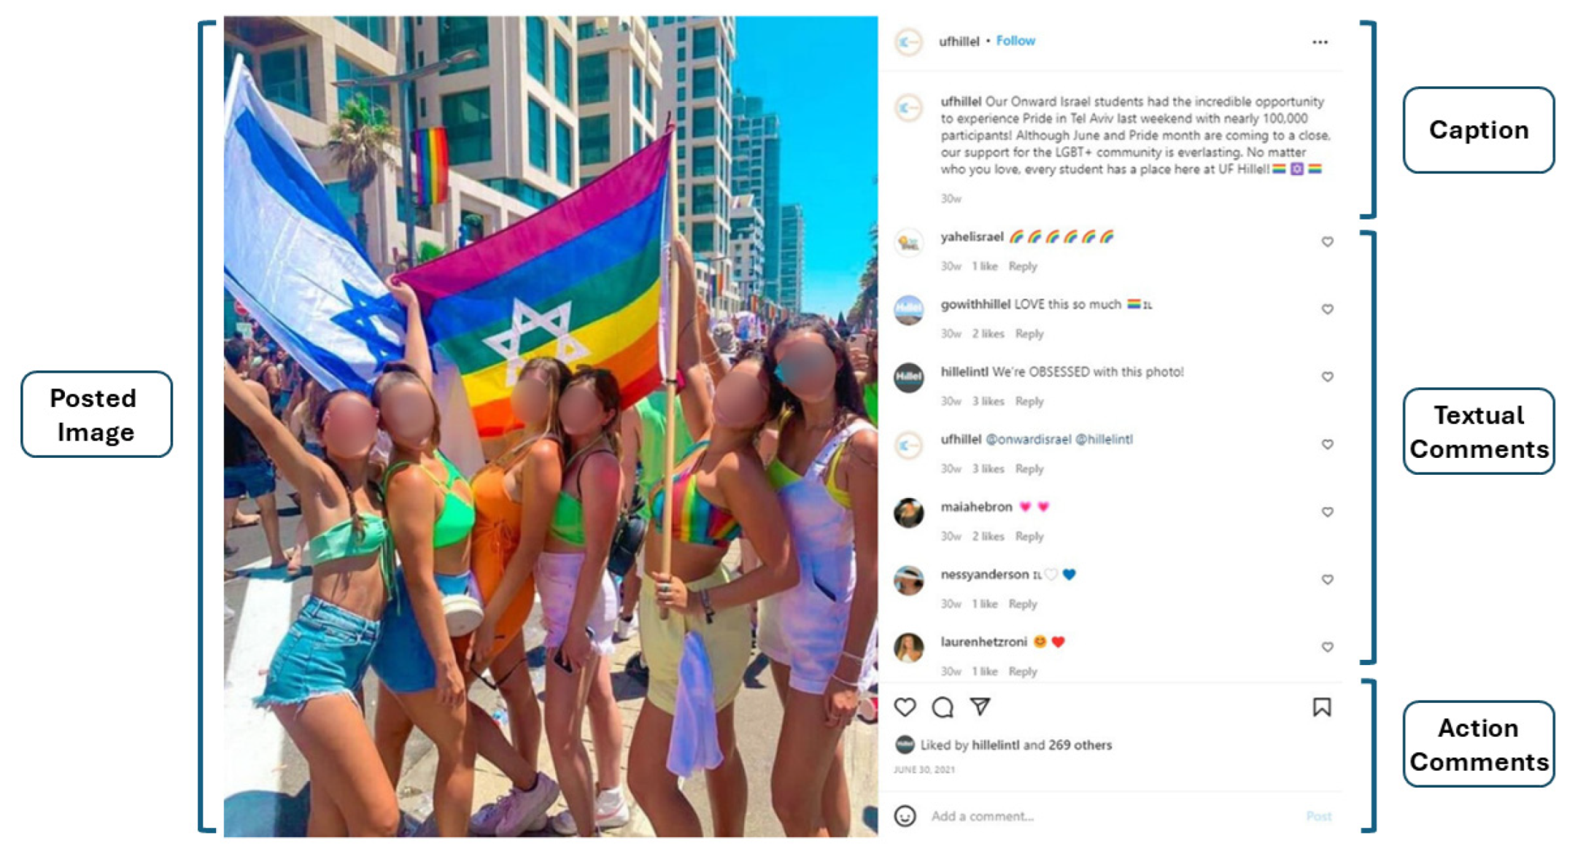Click the Post button for comment
This screenshot has width=1575, height=854.
coord(1318,816)
